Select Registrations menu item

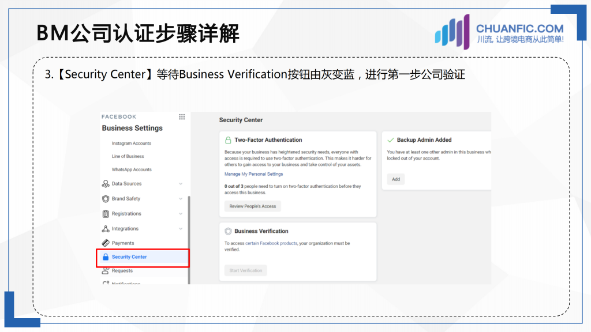tap(126, 214)
